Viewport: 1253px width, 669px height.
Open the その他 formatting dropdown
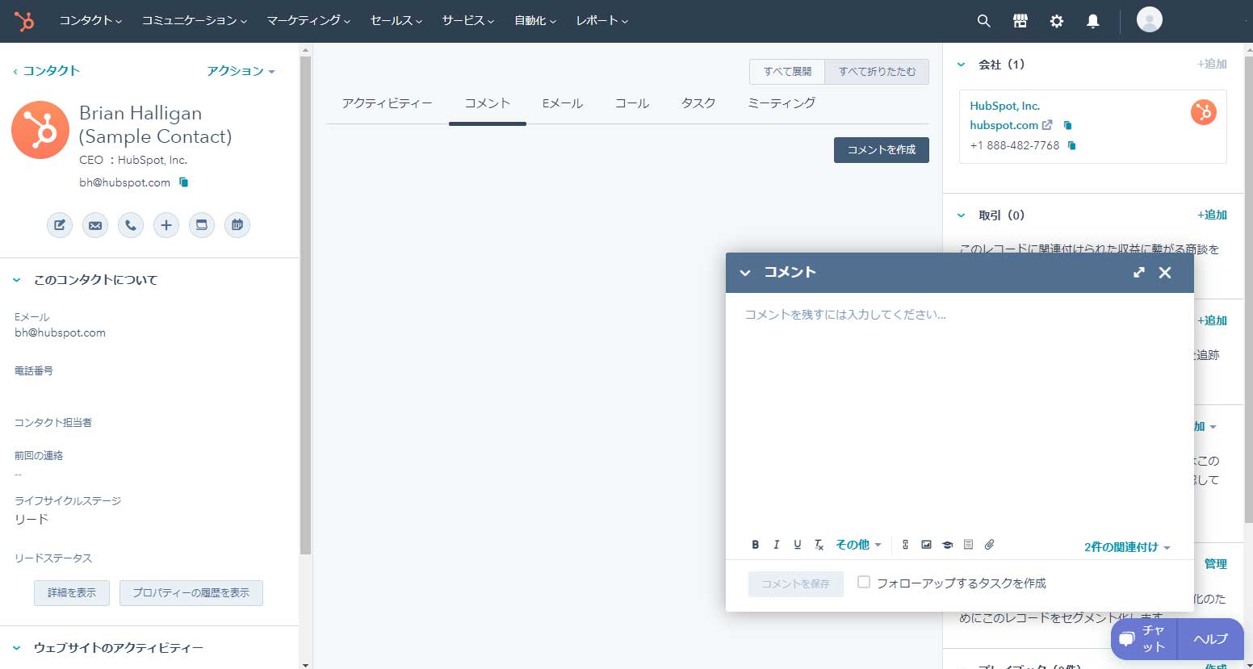pyautogui.click(x=858, y=545)
